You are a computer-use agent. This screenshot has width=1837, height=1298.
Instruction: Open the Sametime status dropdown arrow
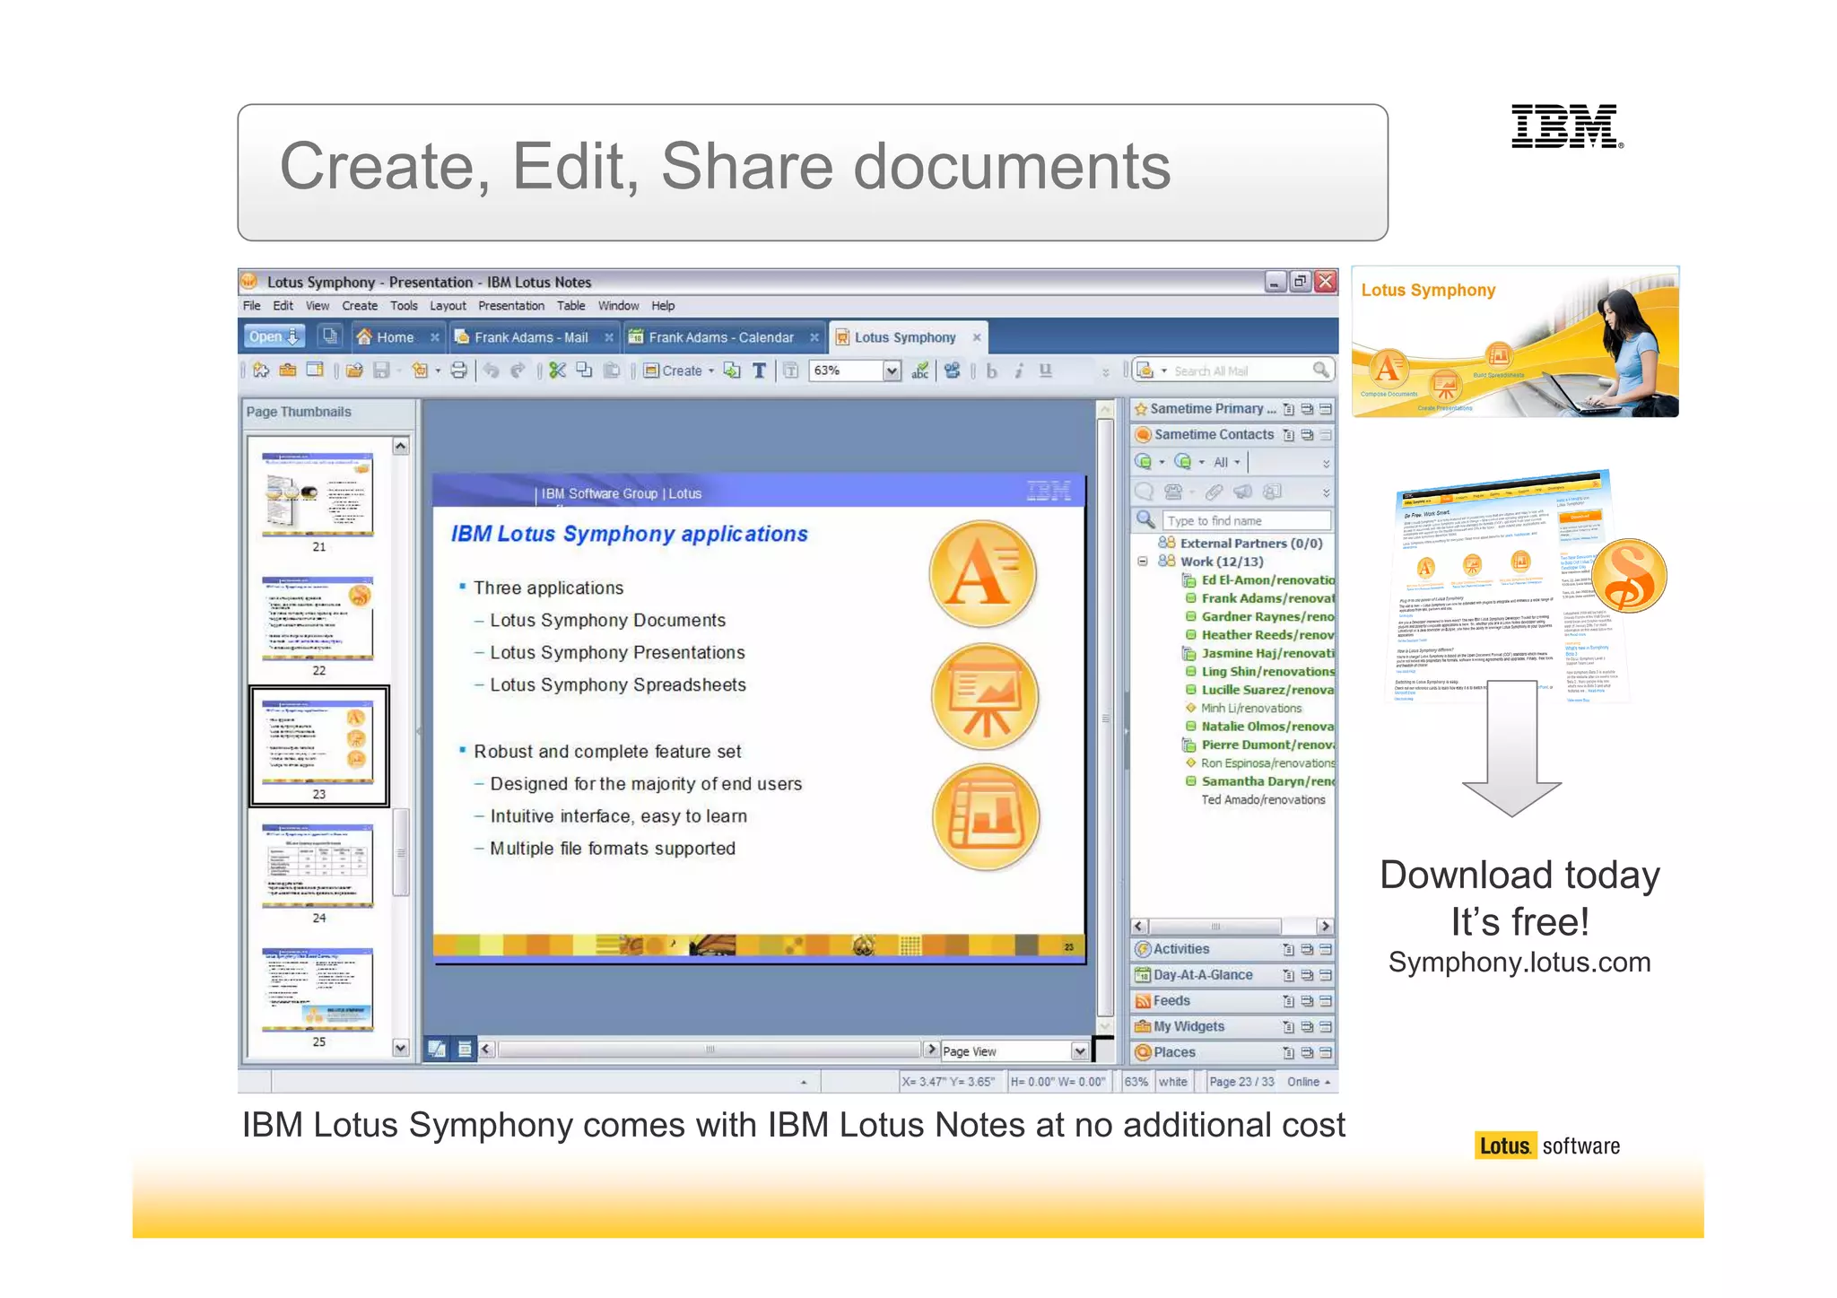click(1162, 463)
